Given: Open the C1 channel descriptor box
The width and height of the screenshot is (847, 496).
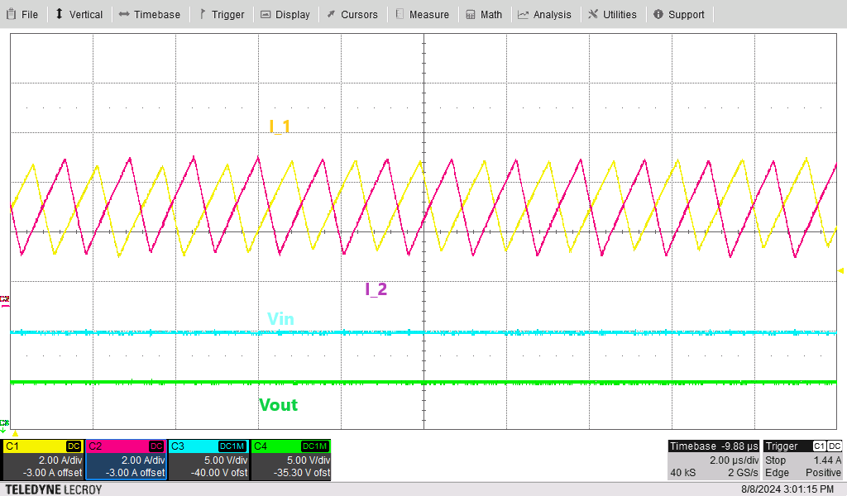Looking at the screenshot, I should pos(43,460).
